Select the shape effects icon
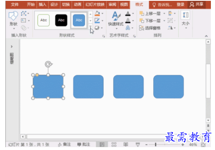The image size is (215, 150). point(97,28)
